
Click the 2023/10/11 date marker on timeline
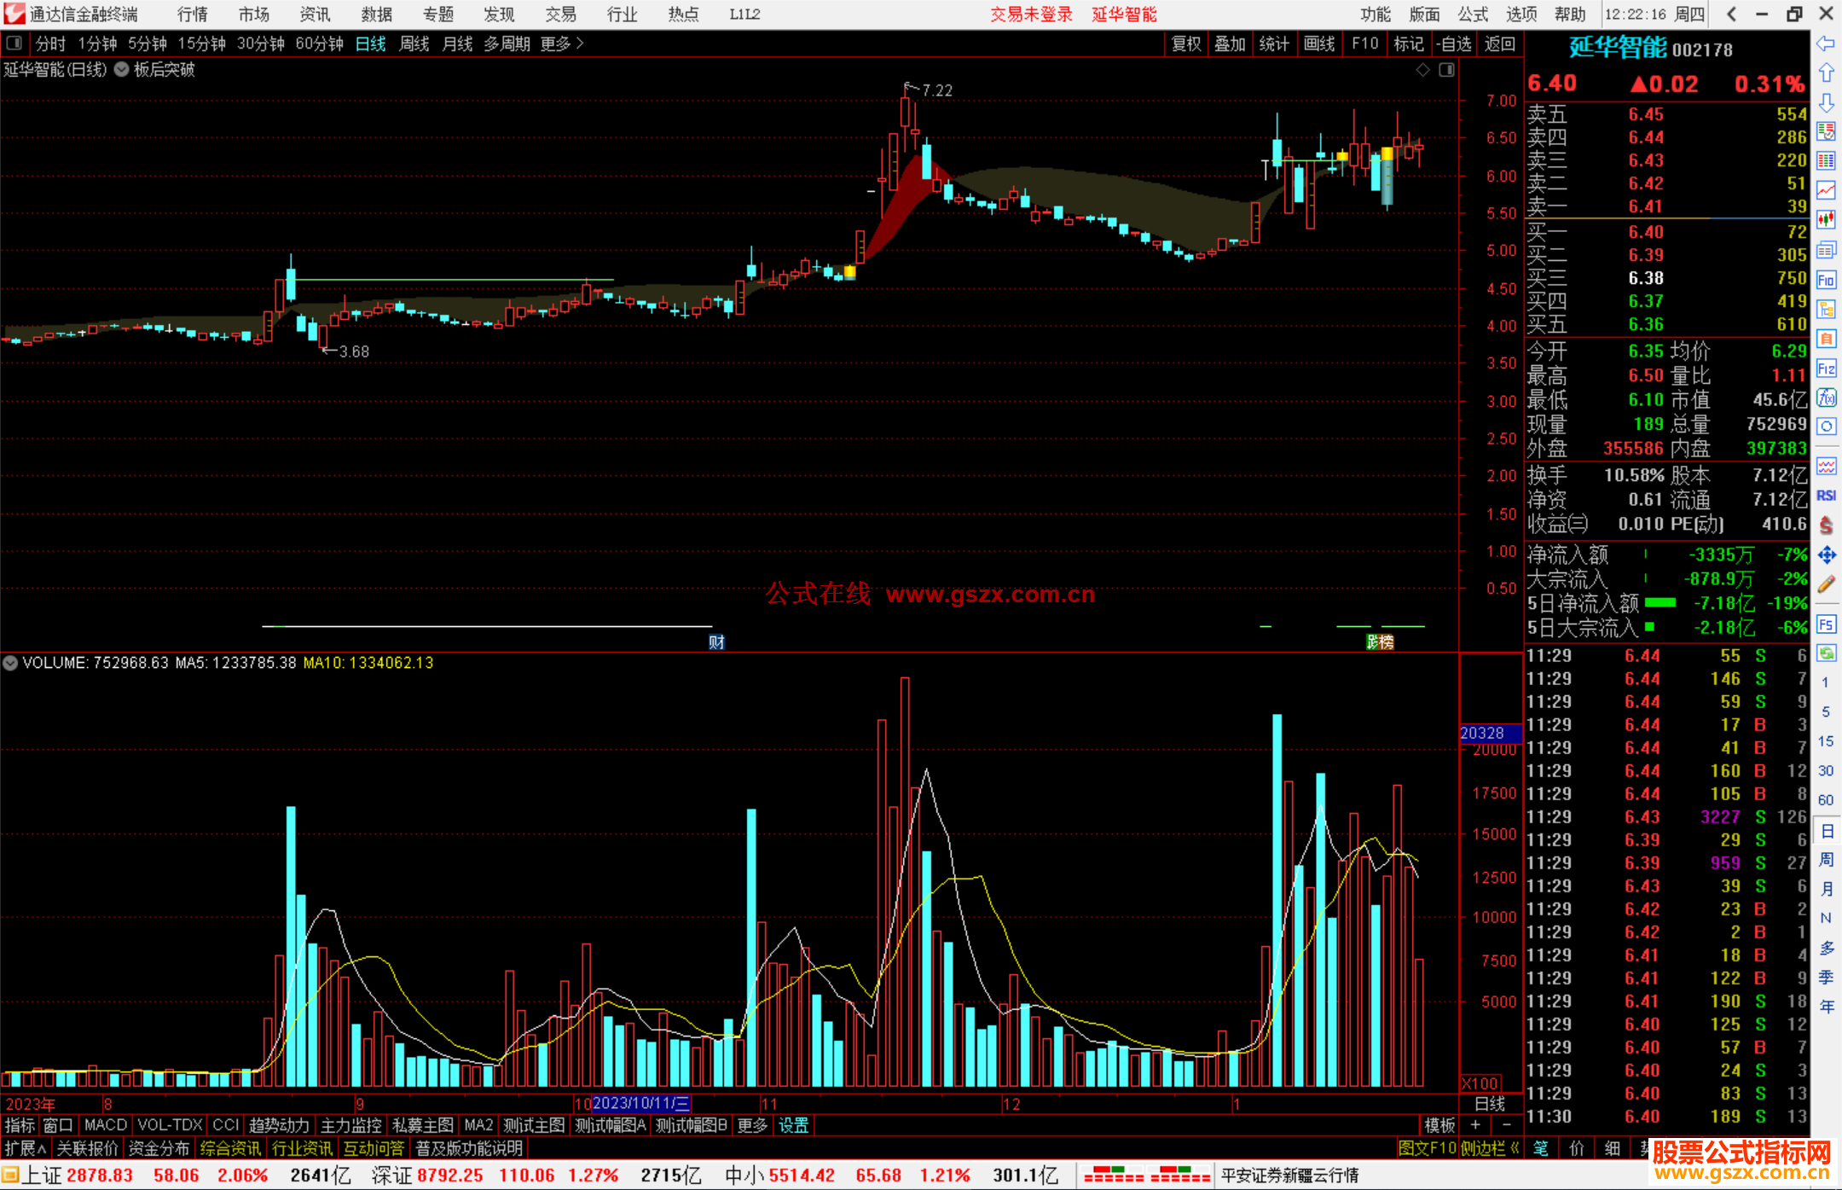[640, 1103]
